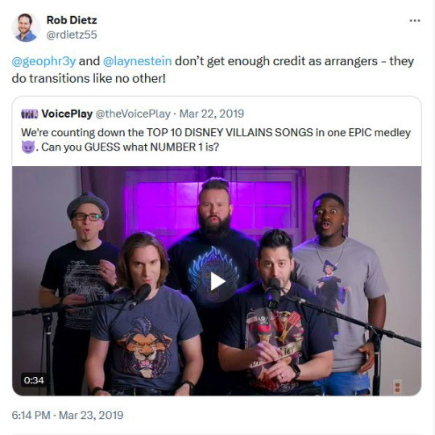Image resolution: width=435 pixels, height=435 pixels.
Task: Click the VoicePlay account avatar icon
Action: pyautogui.click(x=30, y=114)
